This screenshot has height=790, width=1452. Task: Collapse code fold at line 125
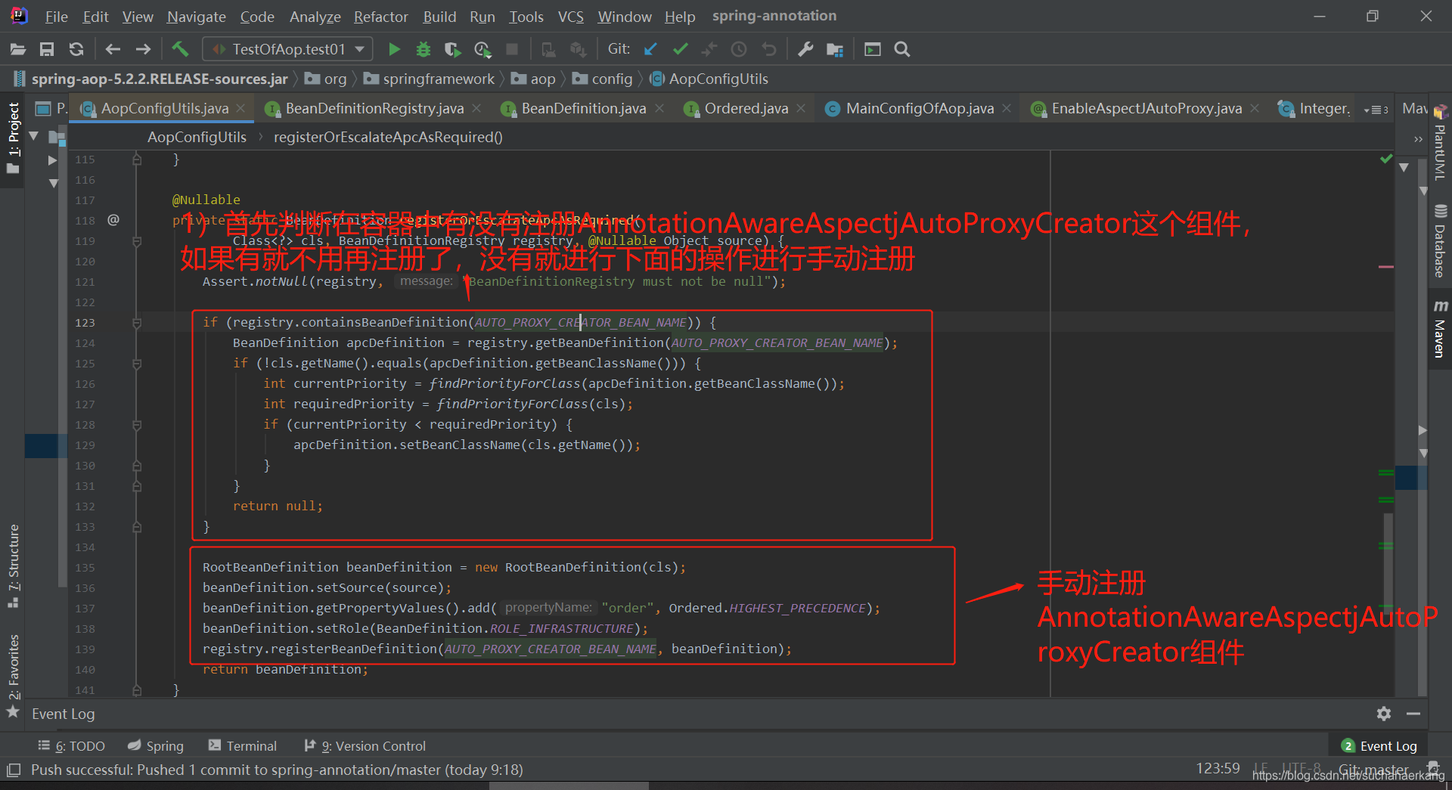pos(137,364)
